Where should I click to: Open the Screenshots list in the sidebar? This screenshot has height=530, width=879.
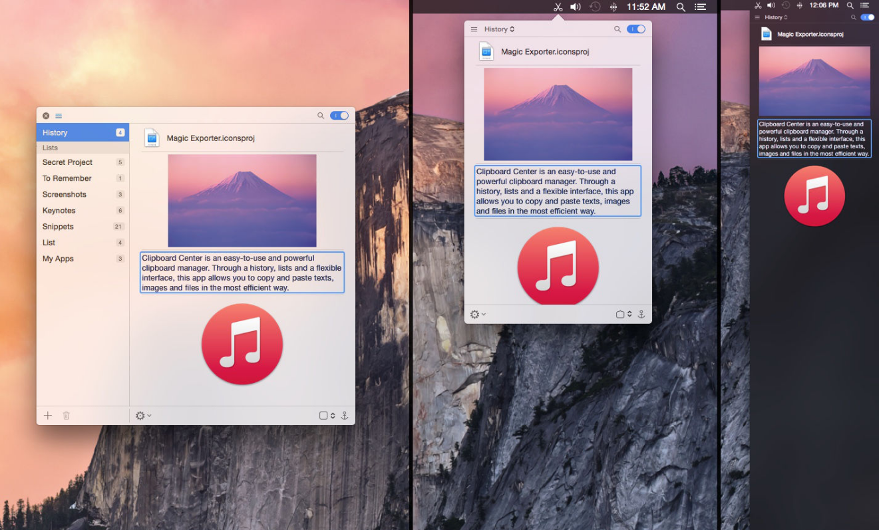[x=65, y=194]
